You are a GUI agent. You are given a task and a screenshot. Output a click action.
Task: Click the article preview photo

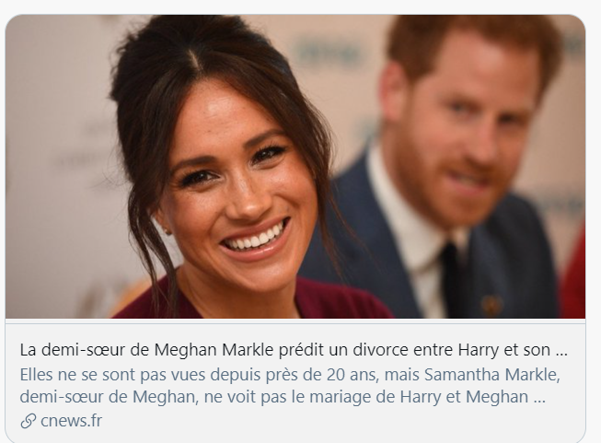[295, 167]
